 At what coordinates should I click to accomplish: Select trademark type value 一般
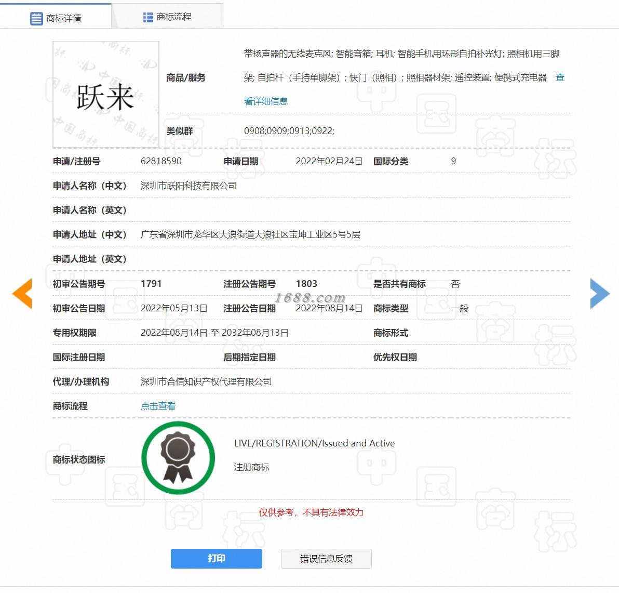coord(460,308)
